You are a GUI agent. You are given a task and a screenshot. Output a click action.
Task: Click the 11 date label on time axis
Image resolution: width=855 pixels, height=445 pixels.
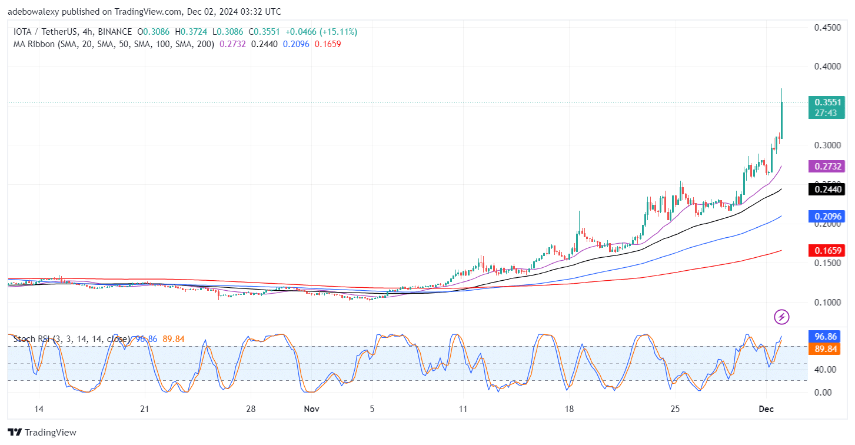tap(463, 409)
